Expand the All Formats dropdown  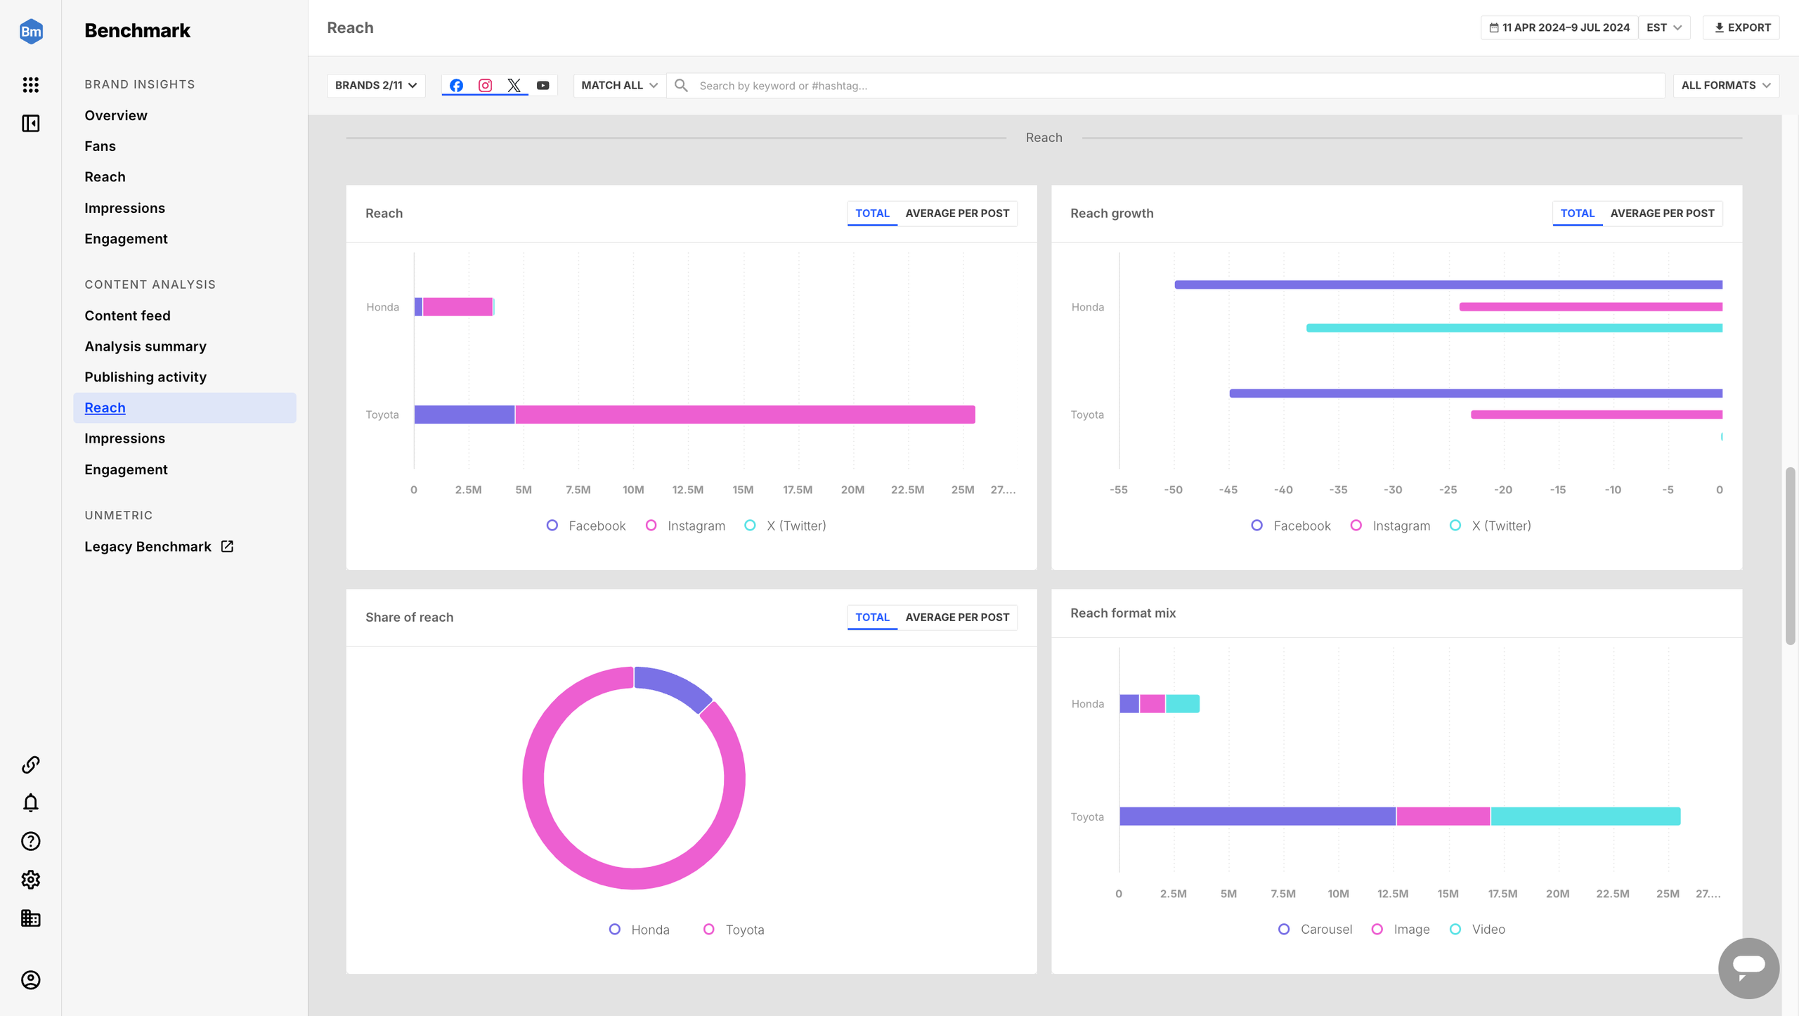coord(1725,85)
